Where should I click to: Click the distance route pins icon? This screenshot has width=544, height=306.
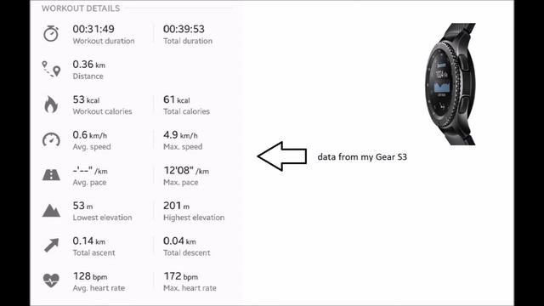[51, 69]
